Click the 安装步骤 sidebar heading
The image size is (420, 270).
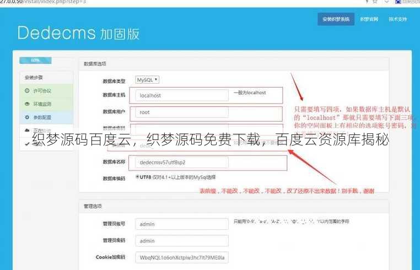click(x=34, y=78)
